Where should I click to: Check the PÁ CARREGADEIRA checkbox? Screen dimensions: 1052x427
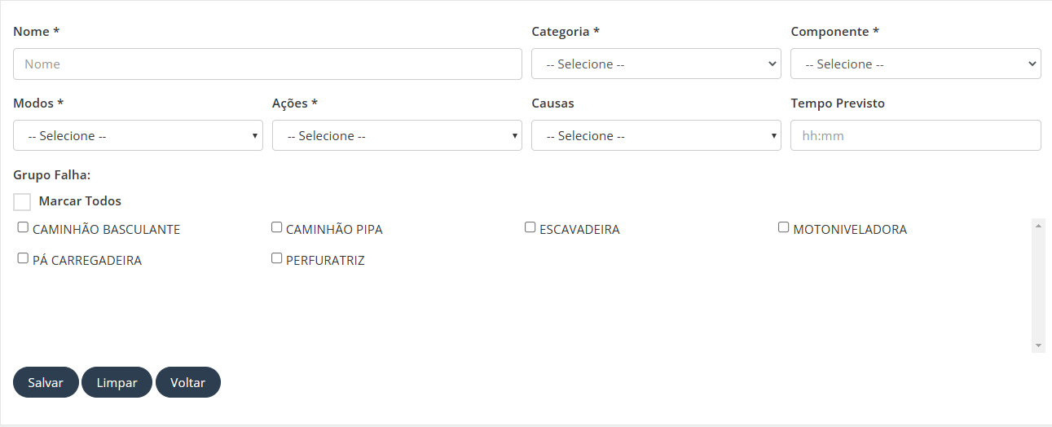[23, 258]
